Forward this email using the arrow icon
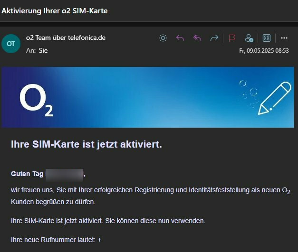Viewport: 298px width, 252px height. click(214, 38)
